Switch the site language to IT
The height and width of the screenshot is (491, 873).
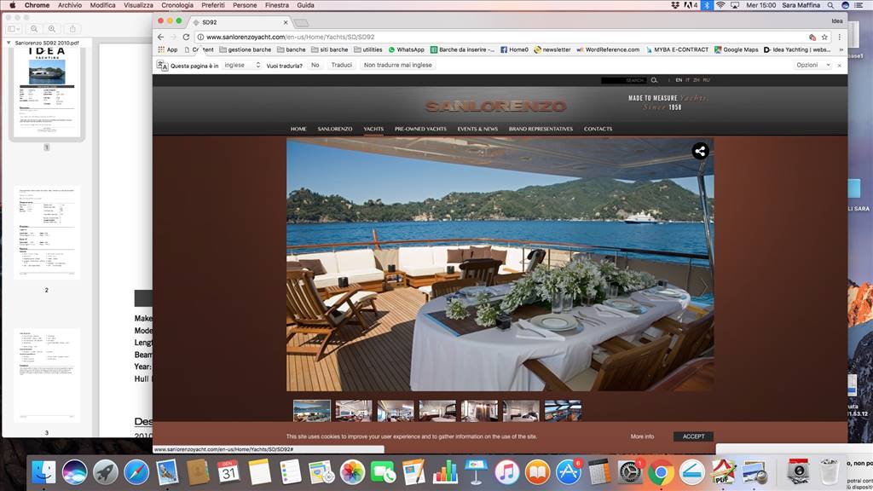(688, 80)
